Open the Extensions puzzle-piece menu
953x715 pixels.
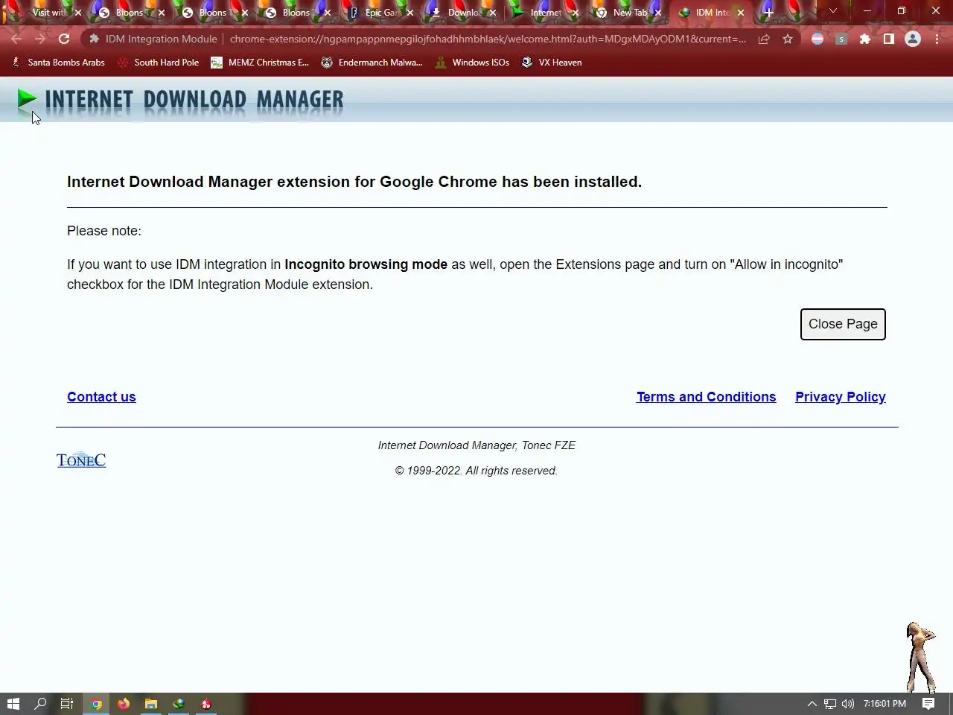(865, 39)
